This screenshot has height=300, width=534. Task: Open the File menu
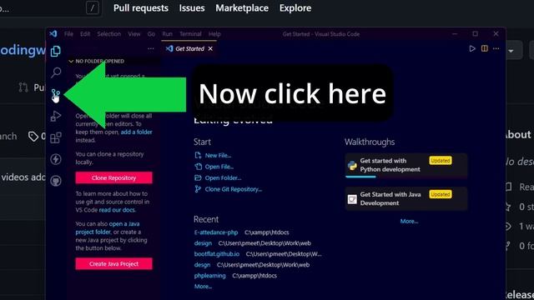click(x=68, y=34)
